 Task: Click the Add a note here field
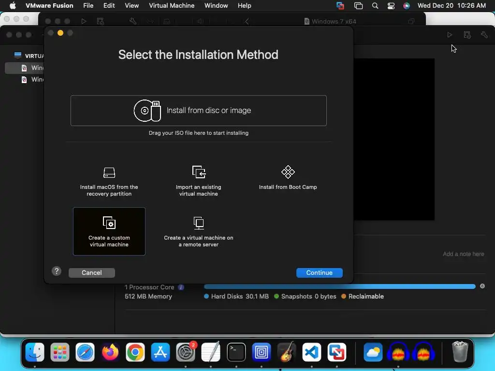pyautogui.click(x=463, y=254)
